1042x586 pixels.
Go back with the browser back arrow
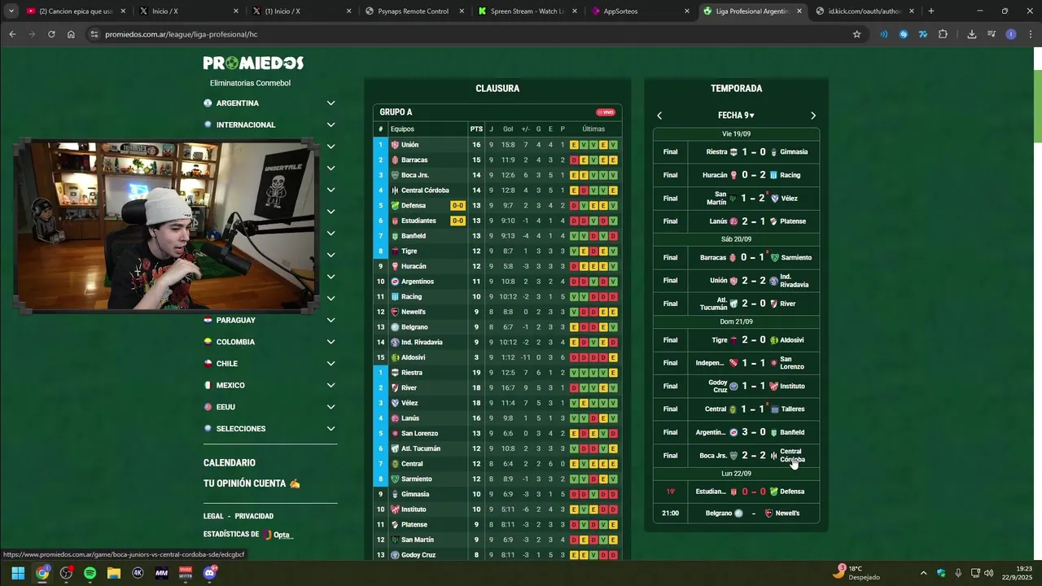pyautogui.click(x=12, y=34)
